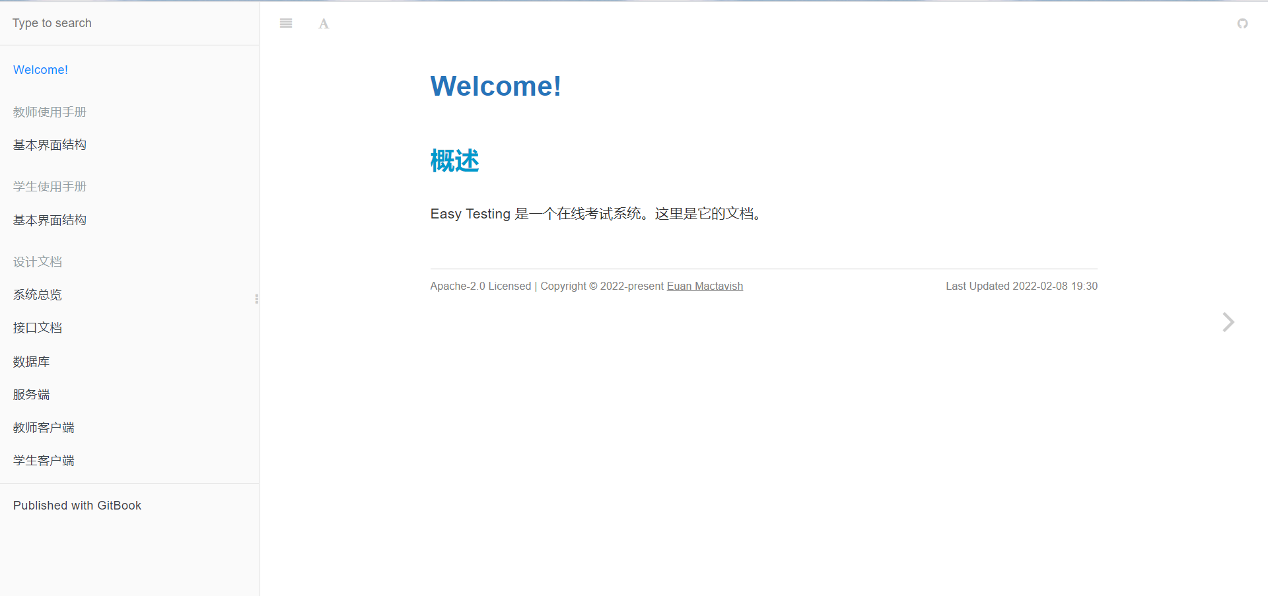This screenshot has width=1268, height=596.
Task: Click the 设计文档 section header
Action: tap(38, 262)
